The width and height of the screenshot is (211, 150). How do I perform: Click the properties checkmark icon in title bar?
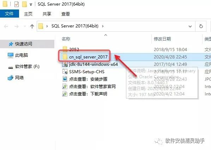point(17,5)
